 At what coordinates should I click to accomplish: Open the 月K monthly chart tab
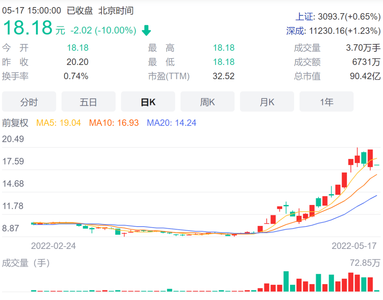click(267, 102)
